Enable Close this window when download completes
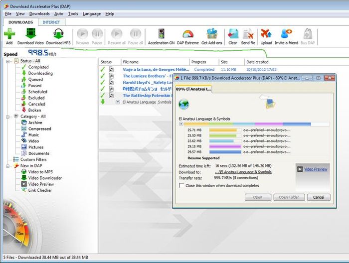Image resolution: width=349 pixels, height=263 pixels. click(x=181, y=186)
